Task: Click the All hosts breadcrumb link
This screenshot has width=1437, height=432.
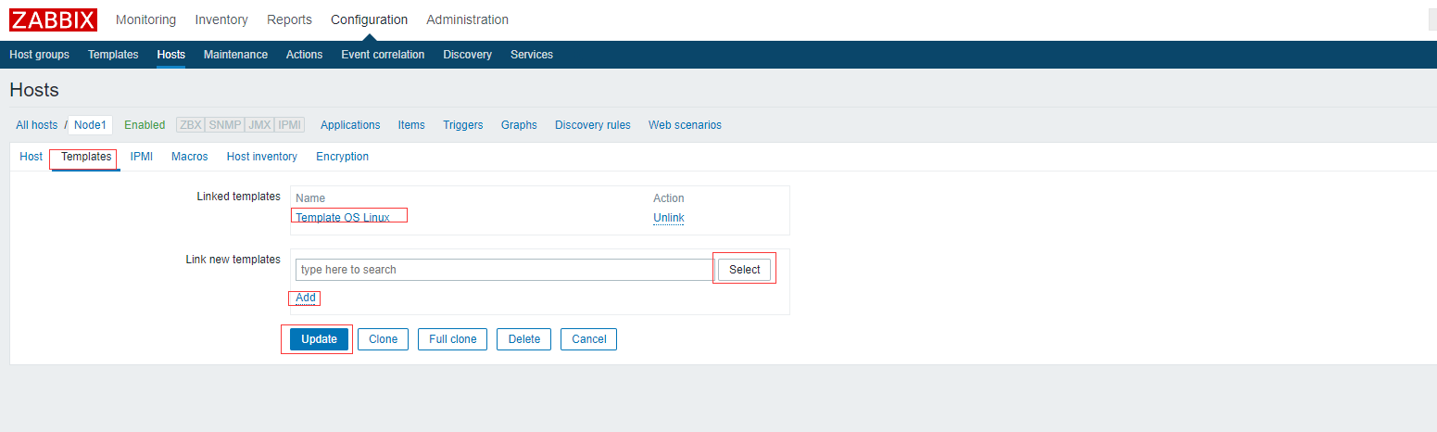Action: 36,125
